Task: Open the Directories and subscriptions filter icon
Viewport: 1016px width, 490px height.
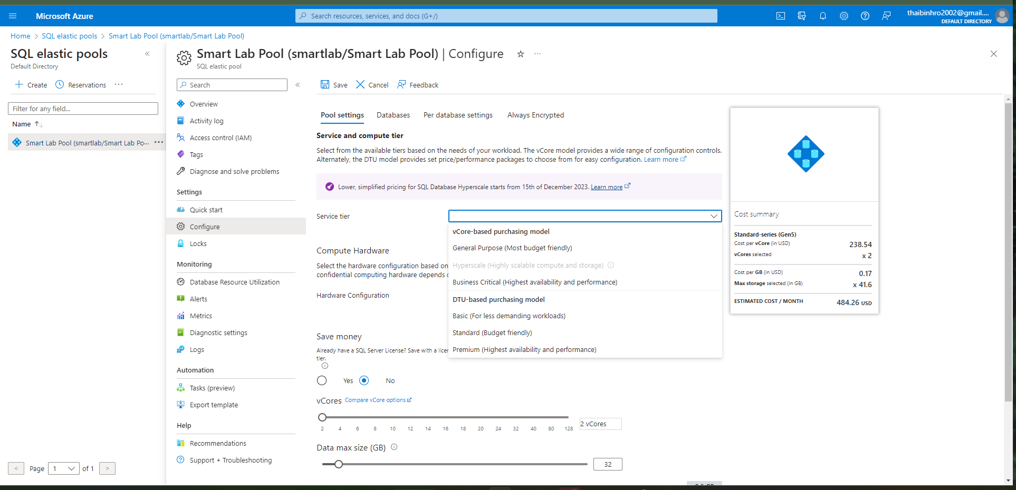Action: [x=802, y=16]
